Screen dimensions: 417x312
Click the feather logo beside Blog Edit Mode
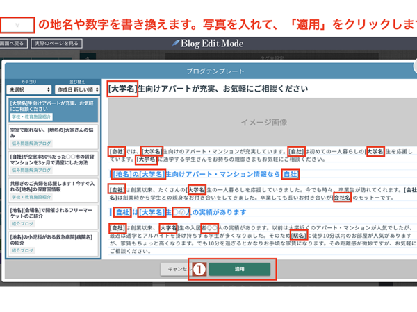click(x=176, y=43)
